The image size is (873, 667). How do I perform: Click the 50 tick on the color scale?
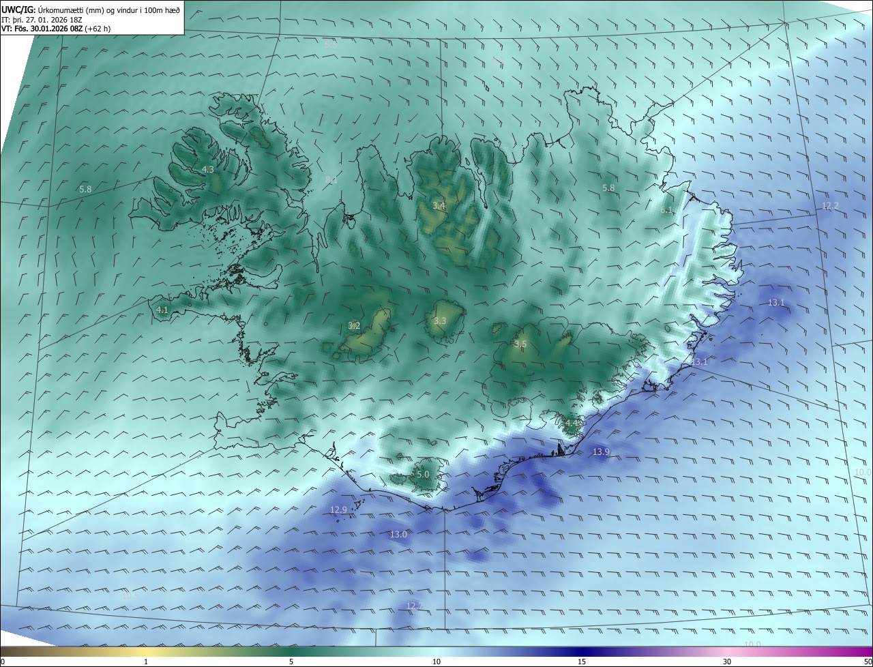[868, 662]
